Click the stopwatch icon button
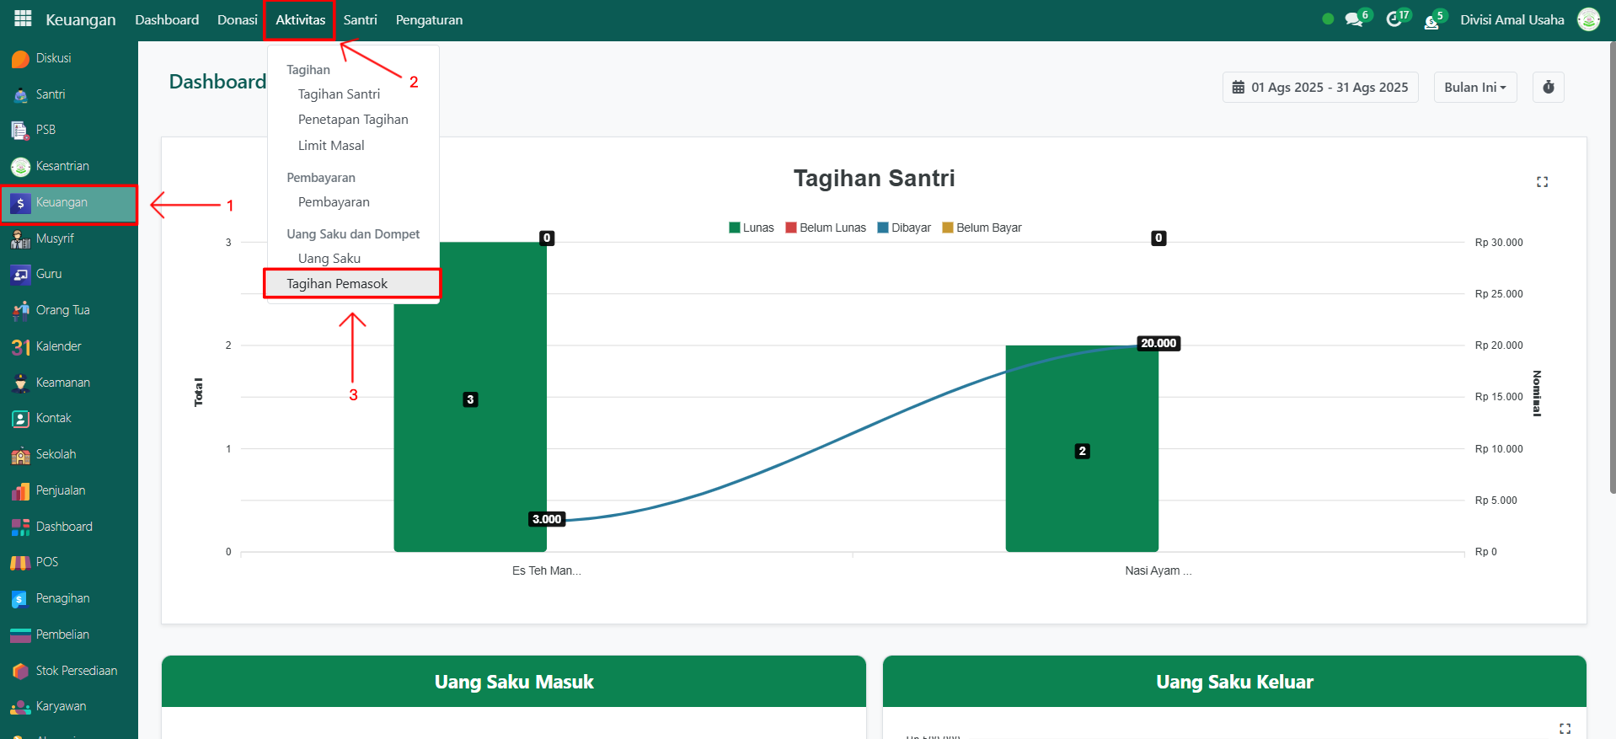The width and height of the screenshot is (1616, 739). (x=1548, y=88)
